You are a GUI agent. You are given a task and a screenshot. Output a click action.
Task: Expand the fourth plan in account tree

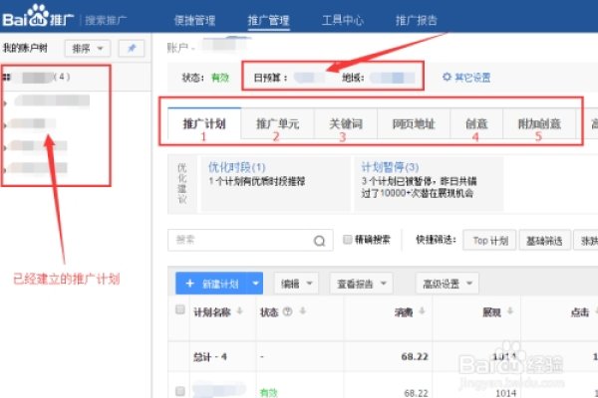coord(5,169)
